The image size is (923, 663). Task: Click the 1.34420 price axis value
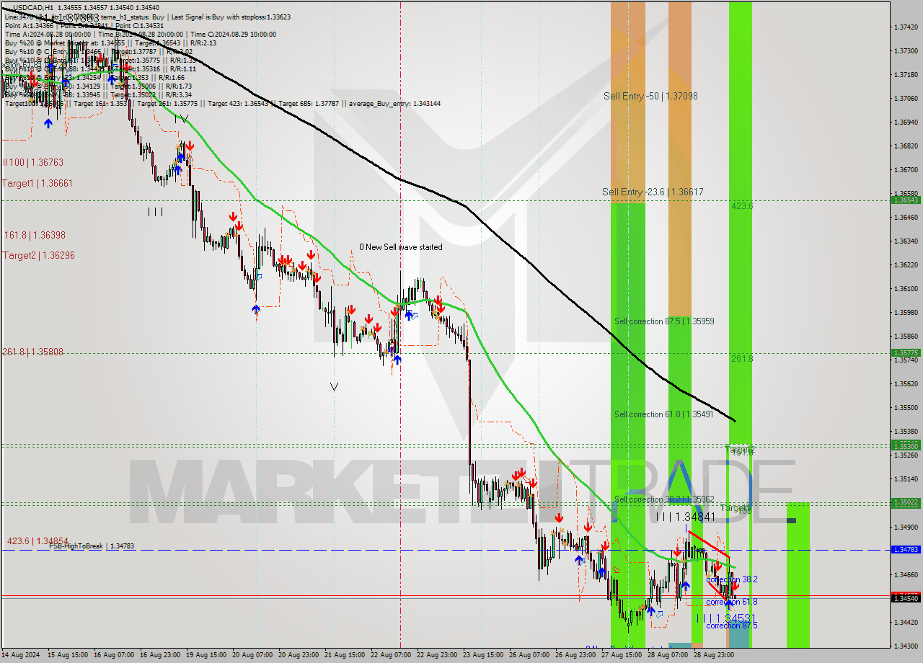(x=906, y=622)
